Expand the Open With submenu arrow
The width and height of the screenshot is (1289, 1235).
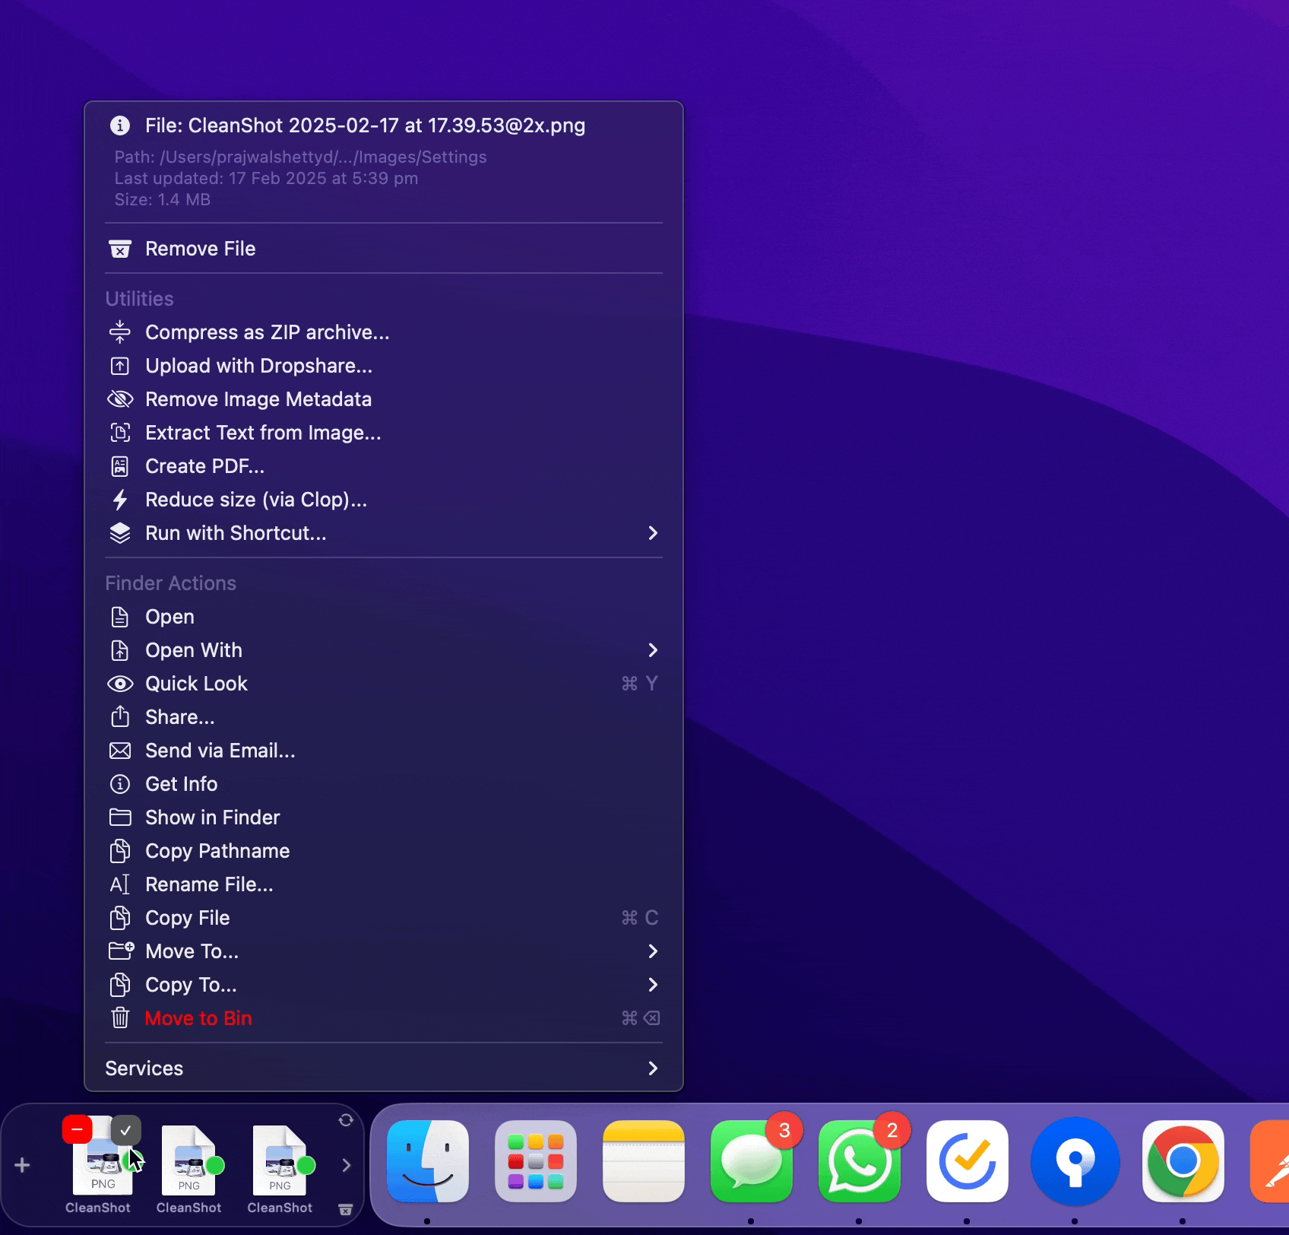[x=653, y=650]
